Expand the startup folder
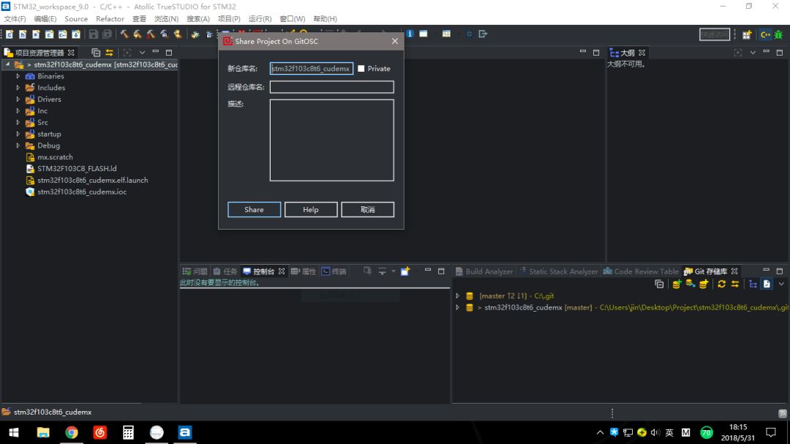 (18, 134)
